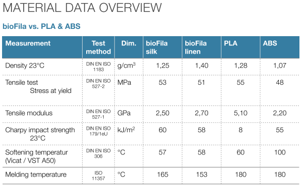Click the Melding temperature row label
Viewport: 301px width, 187px height.
pos(36,175)
